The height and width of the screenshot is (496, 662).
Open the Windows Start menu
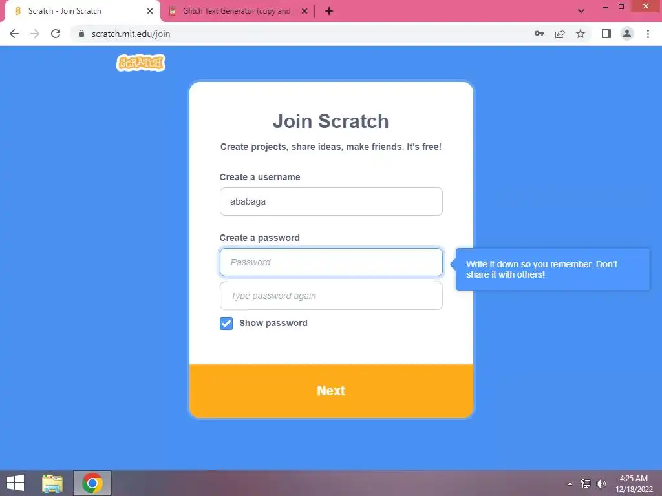point(16,483)
